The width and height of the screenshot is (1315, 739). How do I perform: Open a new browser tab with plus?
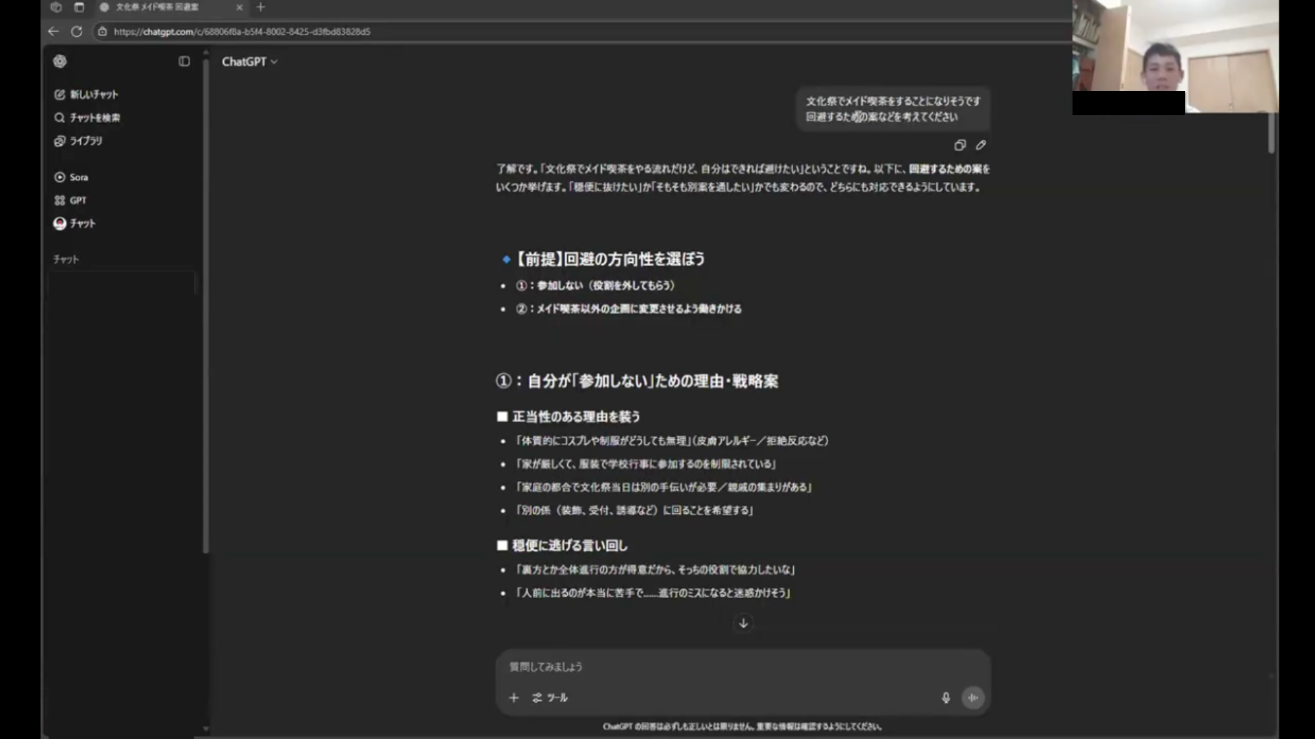click(x=260, y=8)
